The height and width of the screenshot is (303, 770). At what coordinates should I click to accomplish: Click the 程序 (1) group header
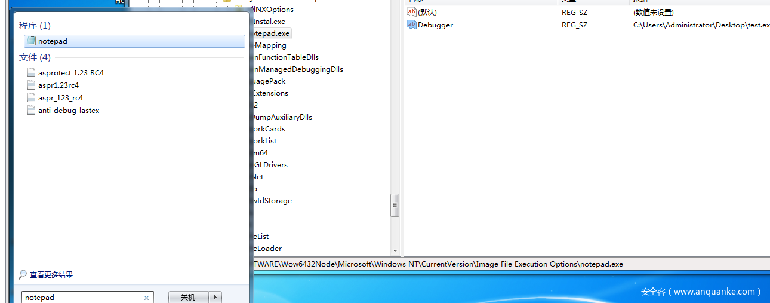pos(35,26)
